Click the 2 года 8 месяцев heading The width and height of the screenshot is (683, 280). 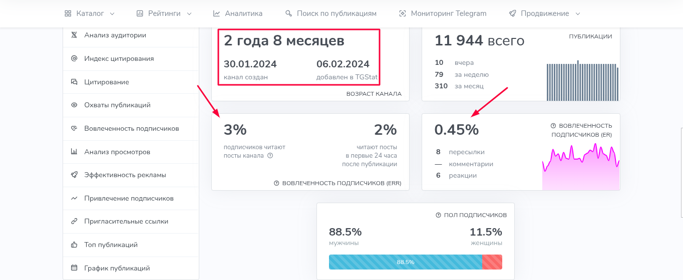click(x=284, y=40)
